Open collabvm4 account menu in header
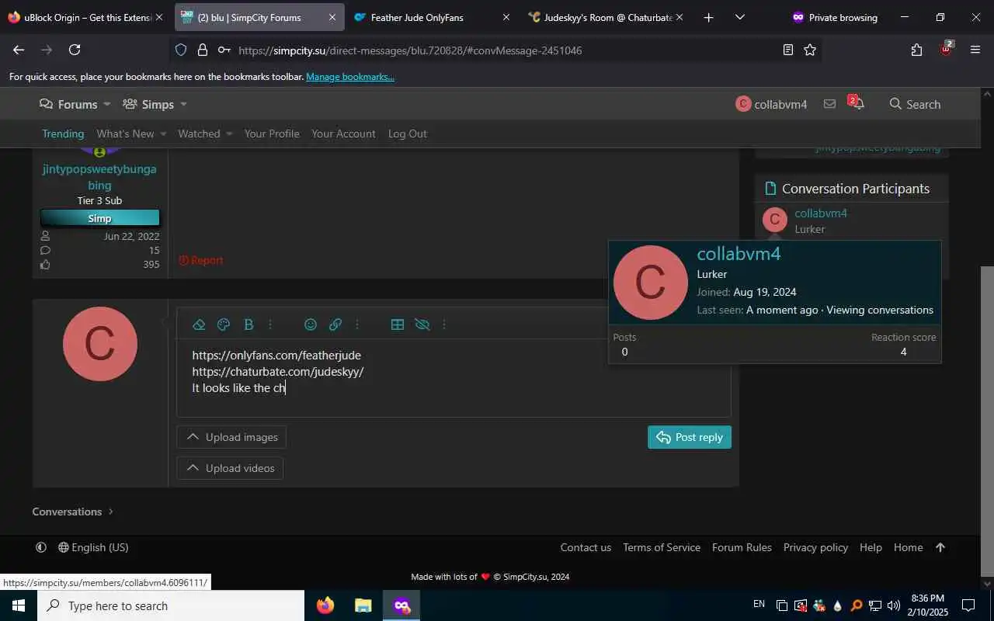This screenshot has height=621, width=994. pyautogui.click(x=771, y=104)
